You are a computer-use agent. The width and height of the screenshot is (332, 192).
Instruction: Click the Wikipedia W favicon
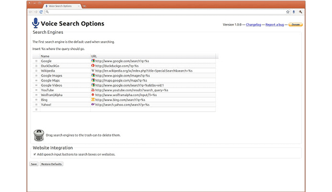point(93,71)
